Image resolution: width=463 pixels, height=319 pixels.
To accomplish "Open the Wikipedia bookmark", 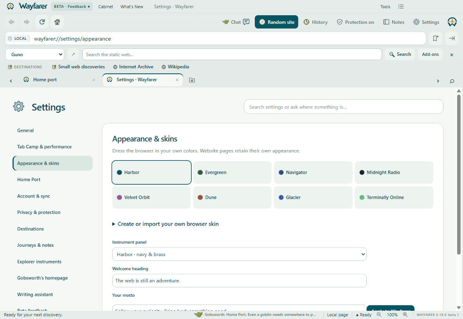I will (175, 67).
